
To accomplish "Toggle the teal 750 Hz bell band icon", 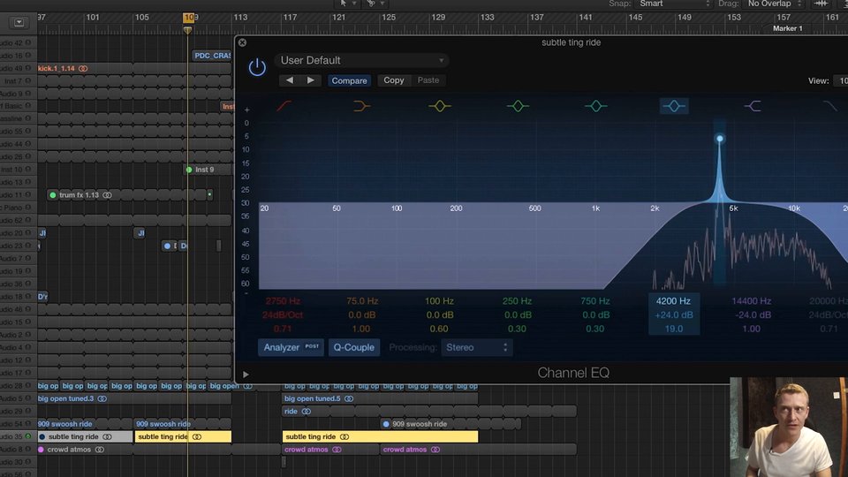I will pos(595,106).
